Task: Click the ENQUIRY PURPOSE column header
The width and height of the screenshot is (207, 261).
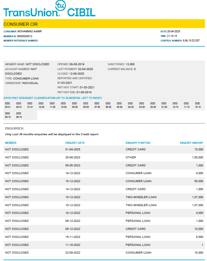Action: (138, 143)
